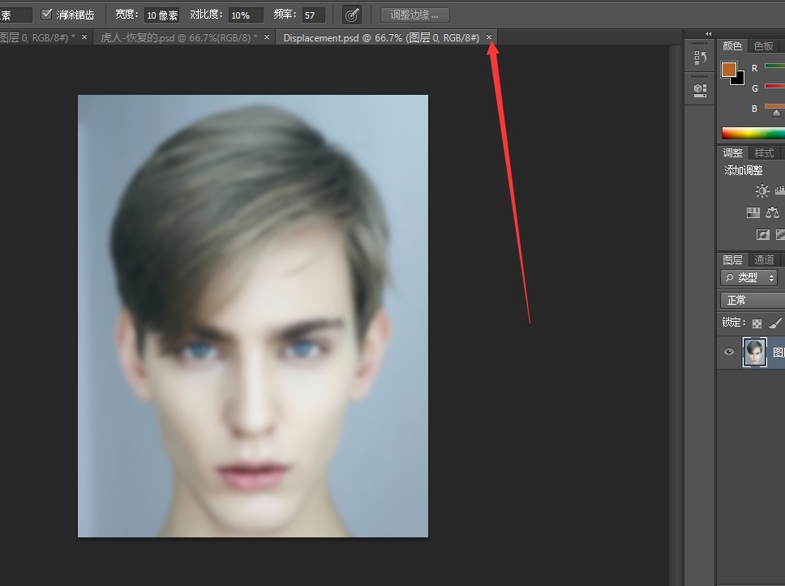785x586 pixels.
Task: Edit the 宽度 width field
Action: click(161, 15)
